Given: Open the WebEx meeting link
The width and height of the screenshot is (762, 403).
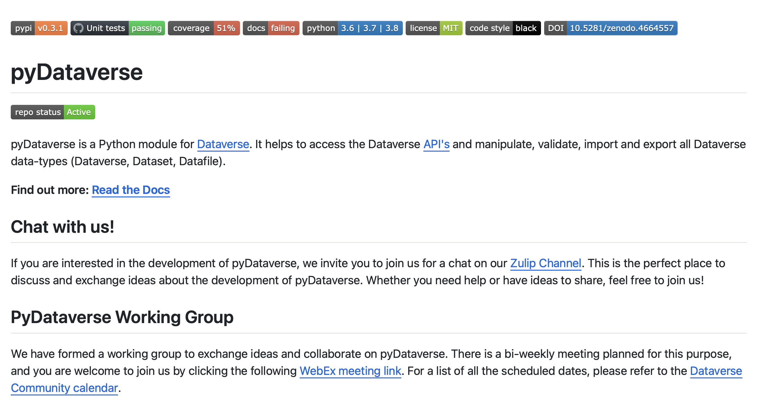Looking at the screenshot, I should point(350,371).
